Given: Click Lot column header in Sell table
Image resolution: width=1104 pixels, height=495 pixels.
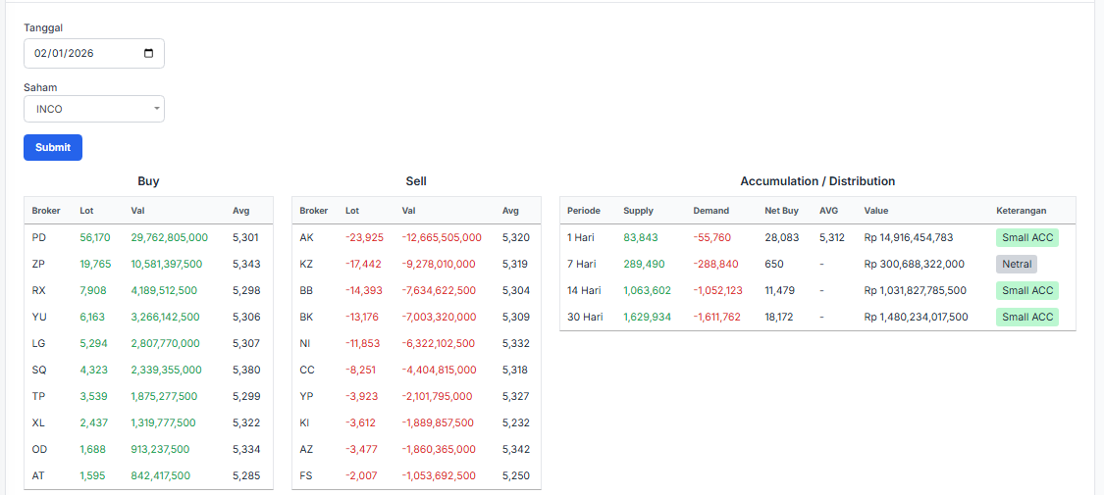Looking at the screenshot, I should point(352,211).
